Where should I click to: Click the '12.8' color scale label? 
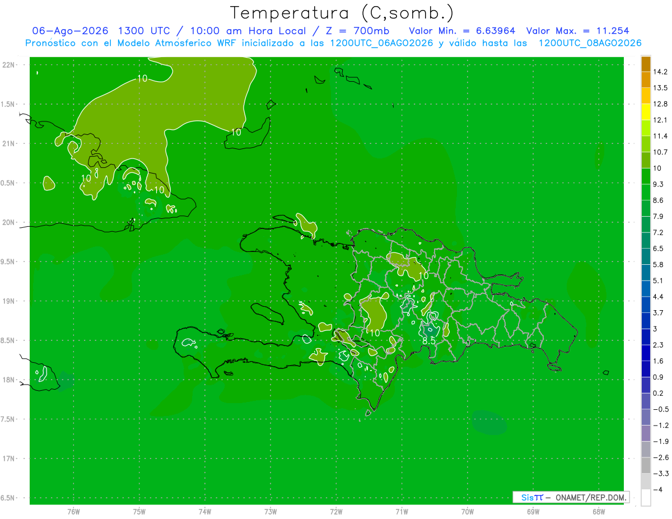660,104
